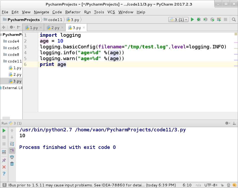Select the code5 folder in project tree

11,48
